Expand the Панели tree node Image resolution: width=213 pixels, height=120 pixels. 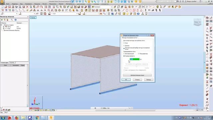[x=4, y=27]
